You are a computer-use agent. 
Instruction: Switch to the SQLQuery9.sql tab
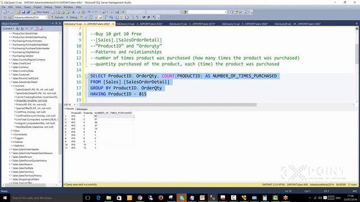[x=298, y=24]
